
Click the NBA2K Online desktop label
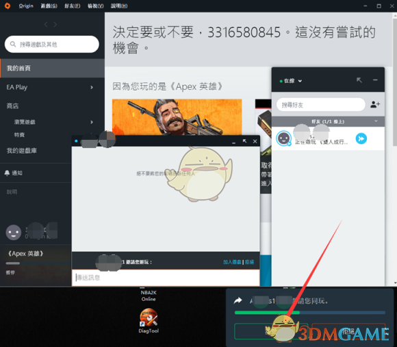point(149,296)
